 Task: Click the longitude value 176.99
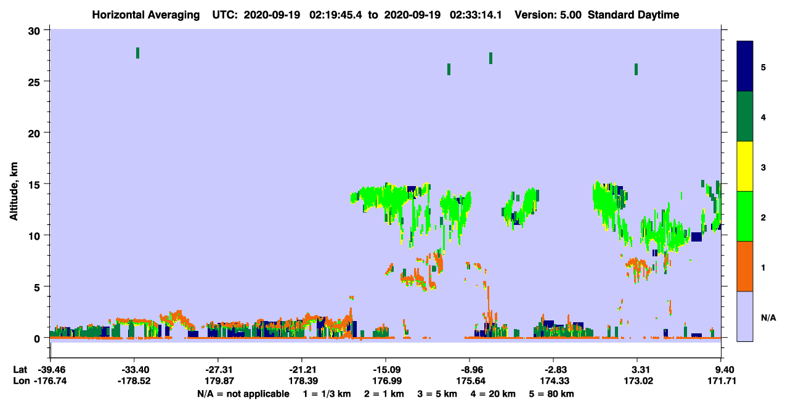[386, 381]
